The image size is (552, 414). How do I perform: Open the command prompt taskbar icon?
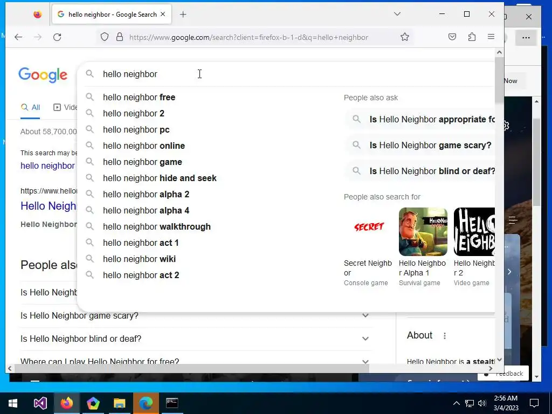pyautogui.click(x=172, y=403)
